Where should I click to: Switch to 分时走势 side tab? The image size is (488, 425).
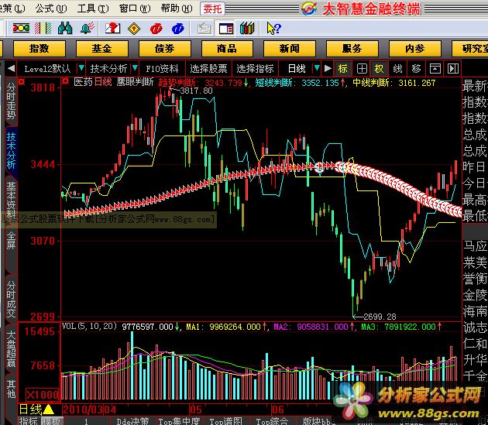[11, 101]
